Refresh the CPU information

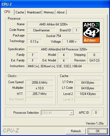point(76,131)
